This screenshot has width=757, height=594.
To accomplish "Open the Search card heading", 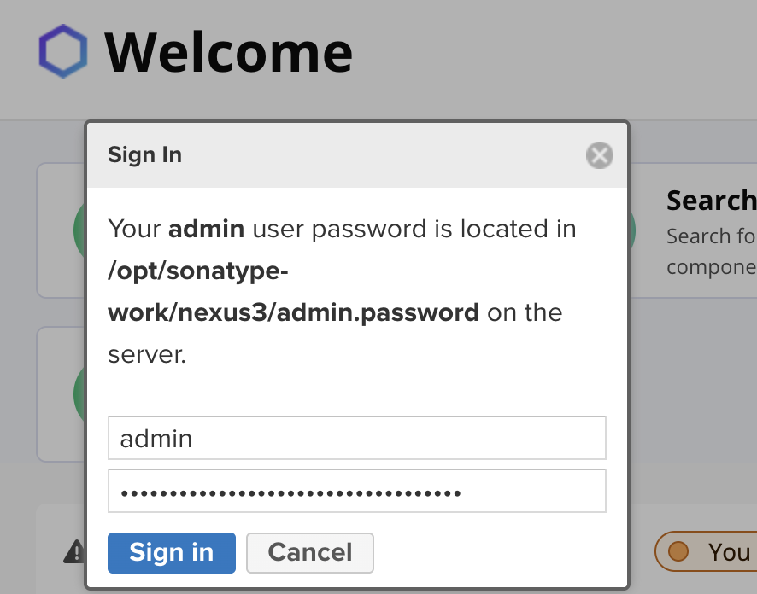I will pyautogui.click(x=711, y=201).
